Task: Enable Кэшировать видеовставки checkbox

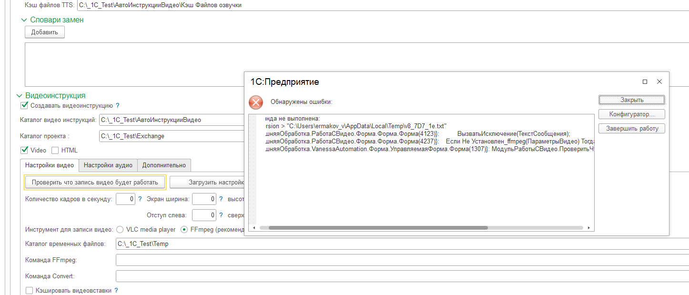Action: point(30,290)
